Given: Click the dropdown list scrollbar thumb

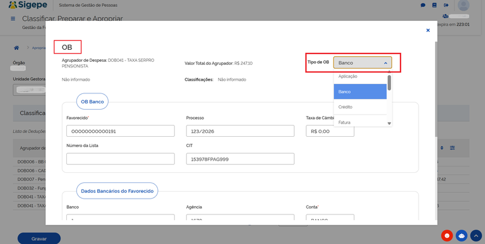Looking at the screenshot, I should (390, 83).
